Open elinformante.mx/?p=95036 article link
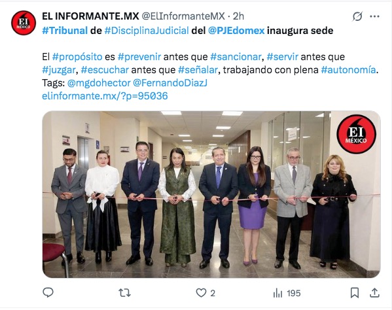 point(105,96)
